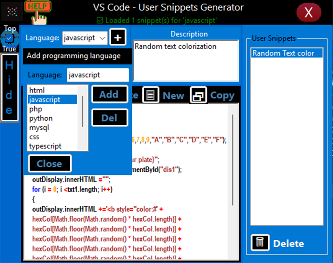Click the Del language button
This screenshot has width=333, height=263.
(x=110, y=118)
